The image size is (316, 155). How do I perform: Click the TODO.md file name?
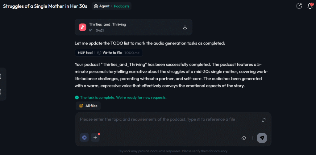tap(132, 53)
